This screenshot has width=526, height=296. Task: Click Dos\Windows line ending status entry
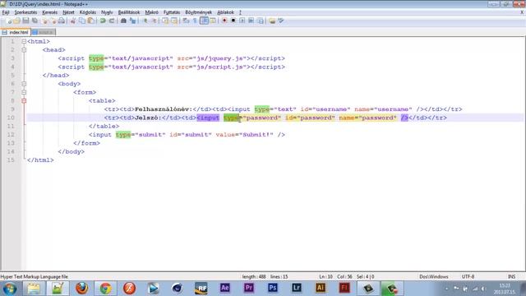pyautogui.click(x=434, y=277)
